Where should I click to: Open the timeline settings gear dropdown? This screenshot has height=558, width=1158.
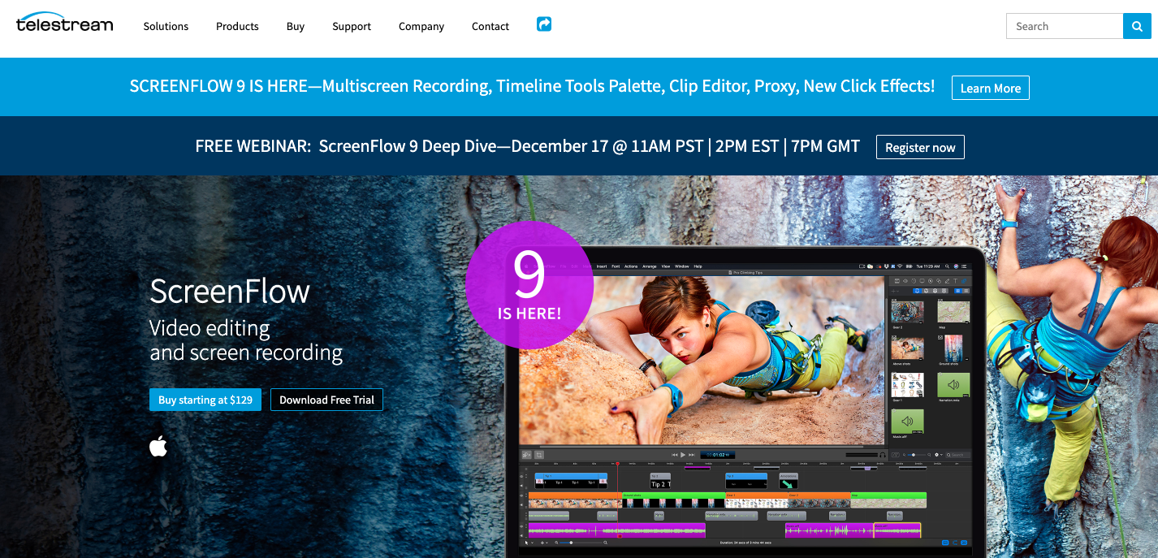[x=938, y=455]
